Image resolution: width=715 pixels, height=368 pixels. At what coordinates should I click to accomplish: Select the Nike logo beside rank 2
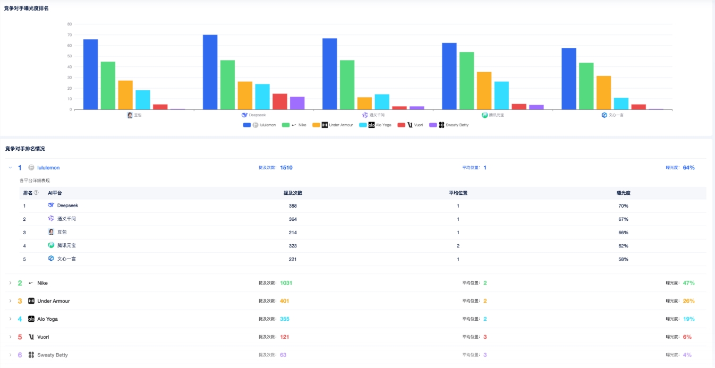(30, 283)
